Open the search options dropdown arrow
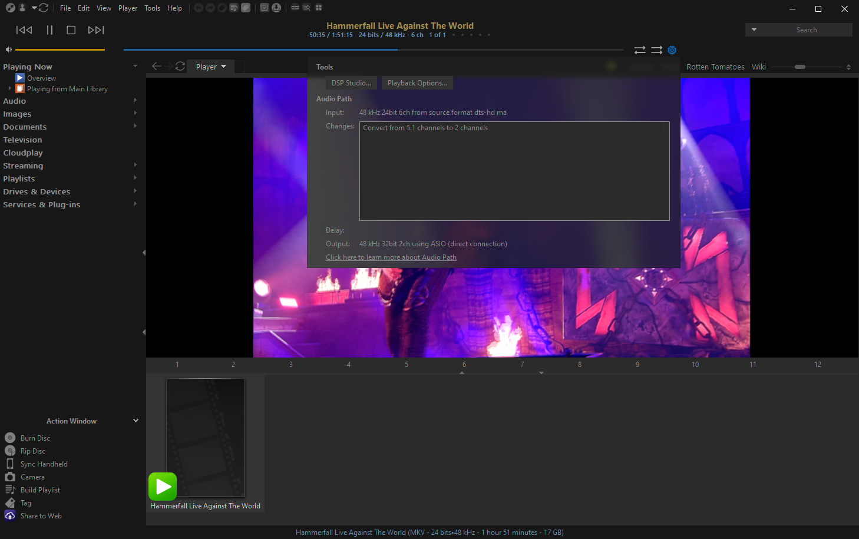Viewport: 859px width, 539px height. (754, 29)
